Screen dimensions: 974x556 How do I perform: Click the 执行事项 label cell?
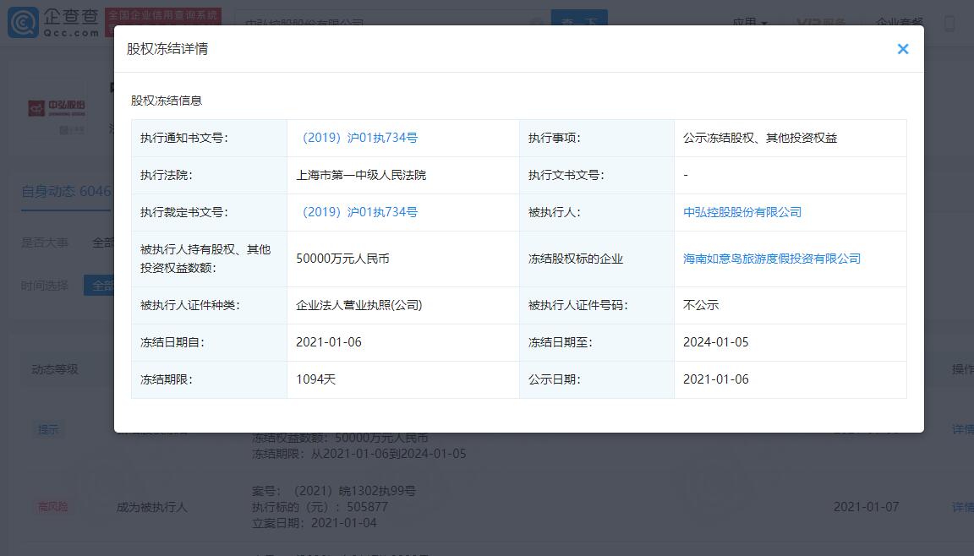(x=597, y=138)
